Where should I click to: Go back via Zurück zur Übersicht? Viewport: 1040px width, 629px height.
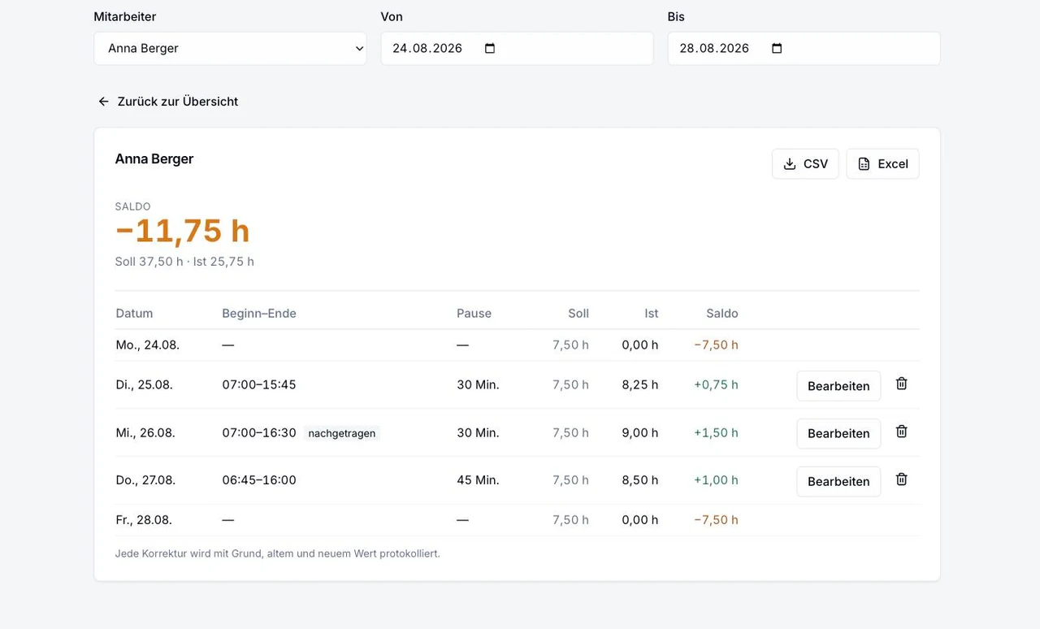point(168,102)
